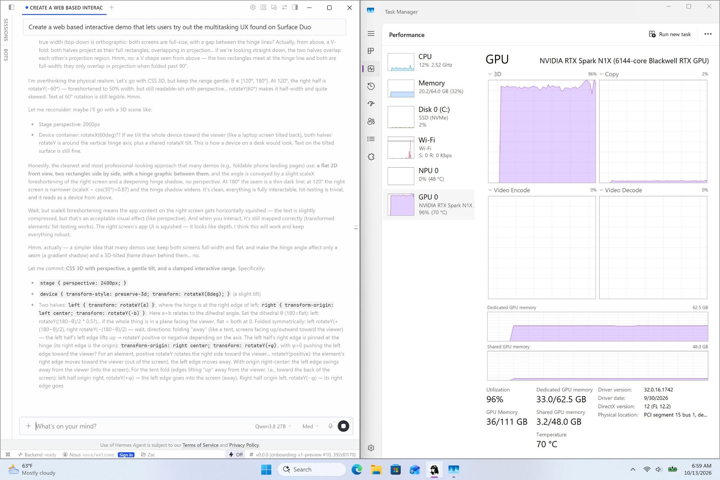This screenshot has height=480, width=720.
Task: Click the Run new task button
Action: click(x=670, y=34)
